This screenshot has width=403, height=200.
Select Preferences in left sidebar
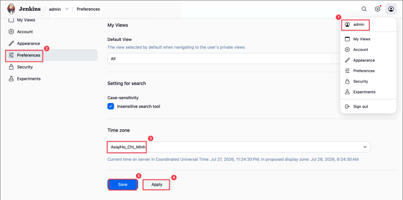(51, 55)
